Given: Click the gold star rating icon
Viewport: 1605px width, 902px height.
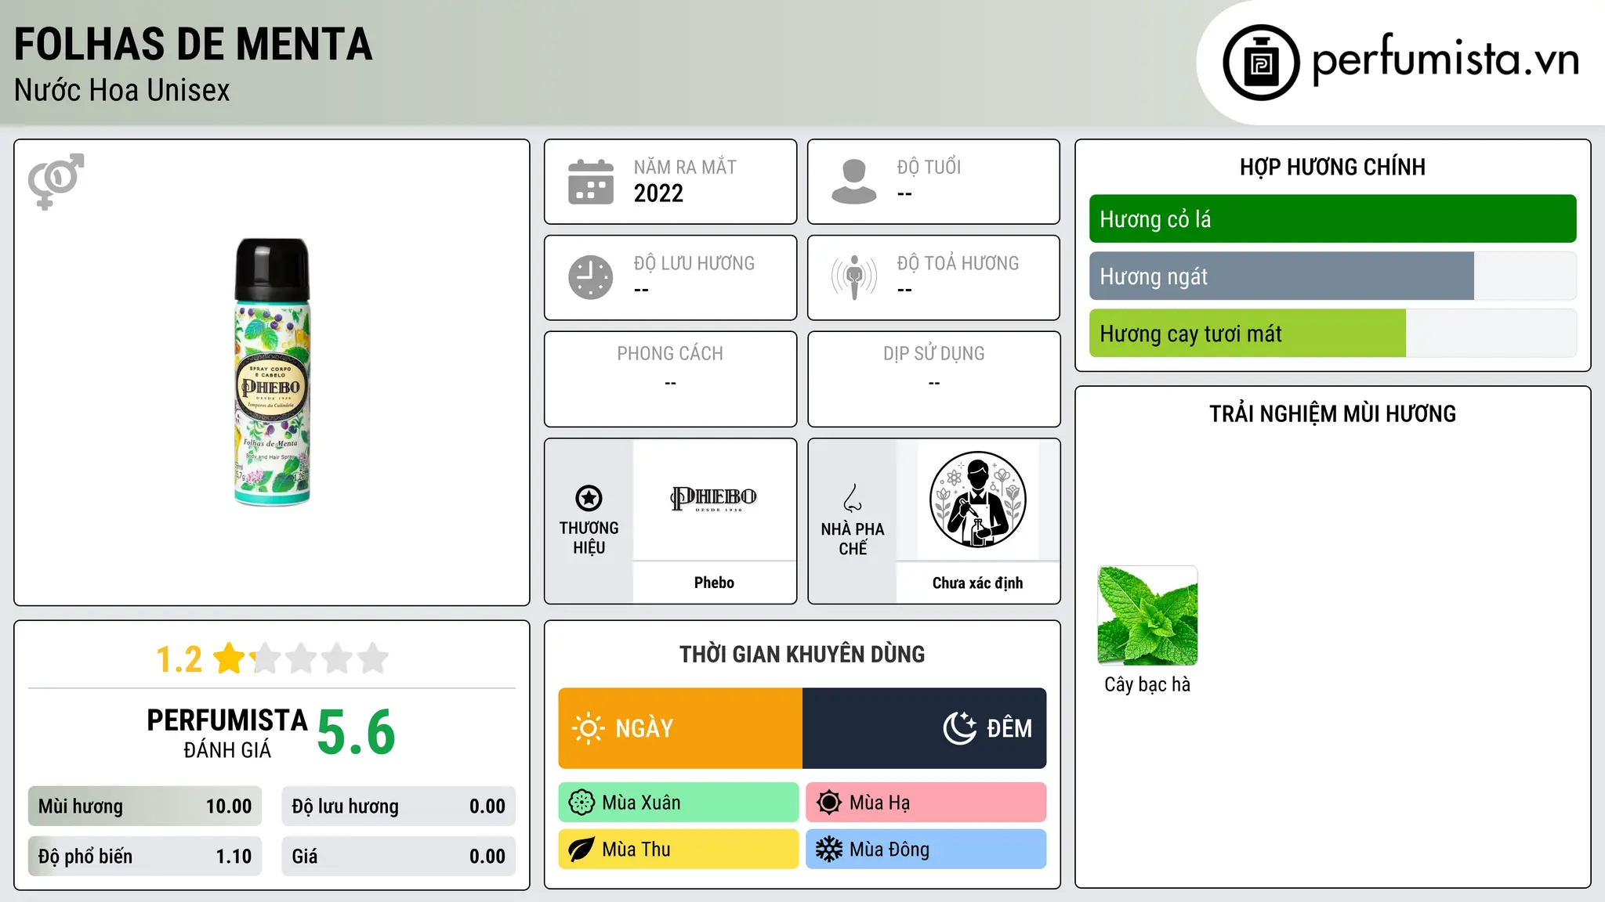Looking at the screenshot, I should point(230,658).
